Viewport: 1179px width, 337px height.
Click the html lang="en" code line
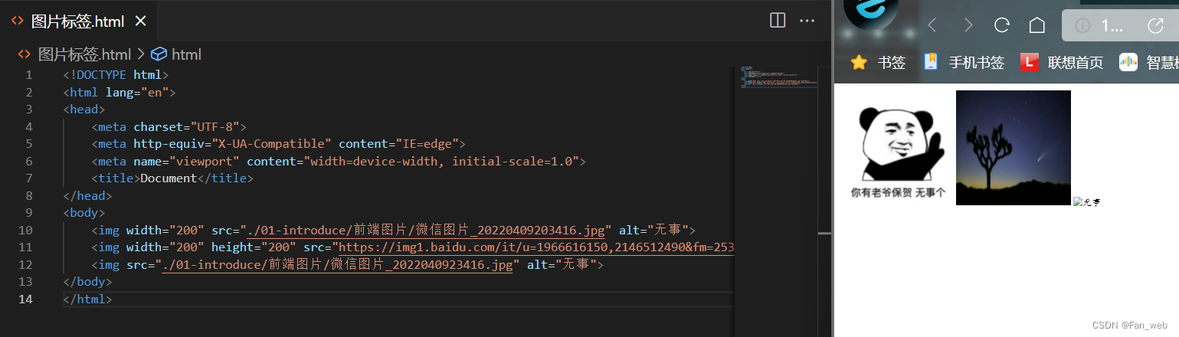point(120,93)
